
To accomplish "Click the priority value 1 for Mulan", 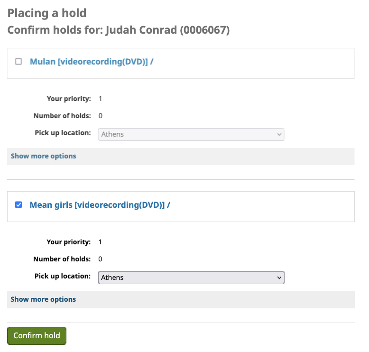I will (x=100, y=99).
